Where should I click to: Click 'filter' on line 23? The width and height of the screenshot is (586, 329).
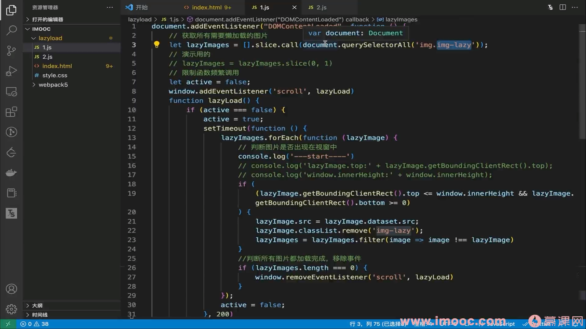372,240
